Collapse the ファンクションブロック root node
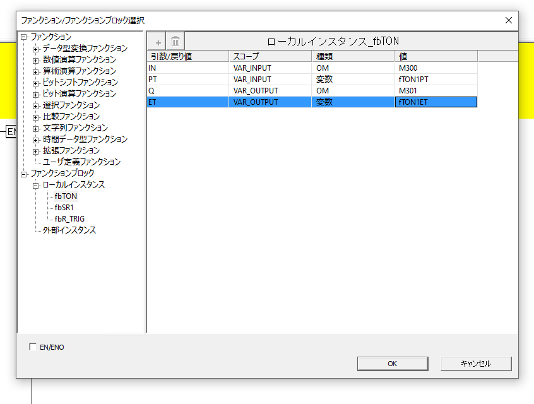Viewport: 534px width, 404px height. coord(24,174)
